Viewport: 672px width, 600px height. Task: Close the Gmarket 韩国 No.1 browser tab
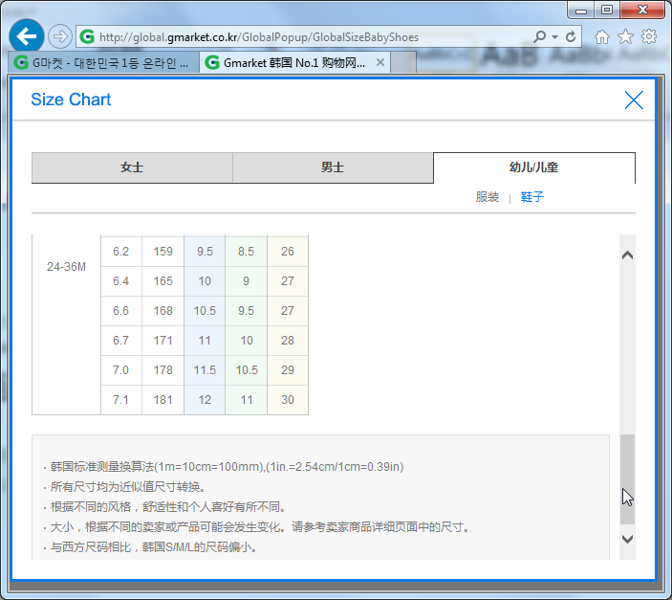click(x=380, y=63)
